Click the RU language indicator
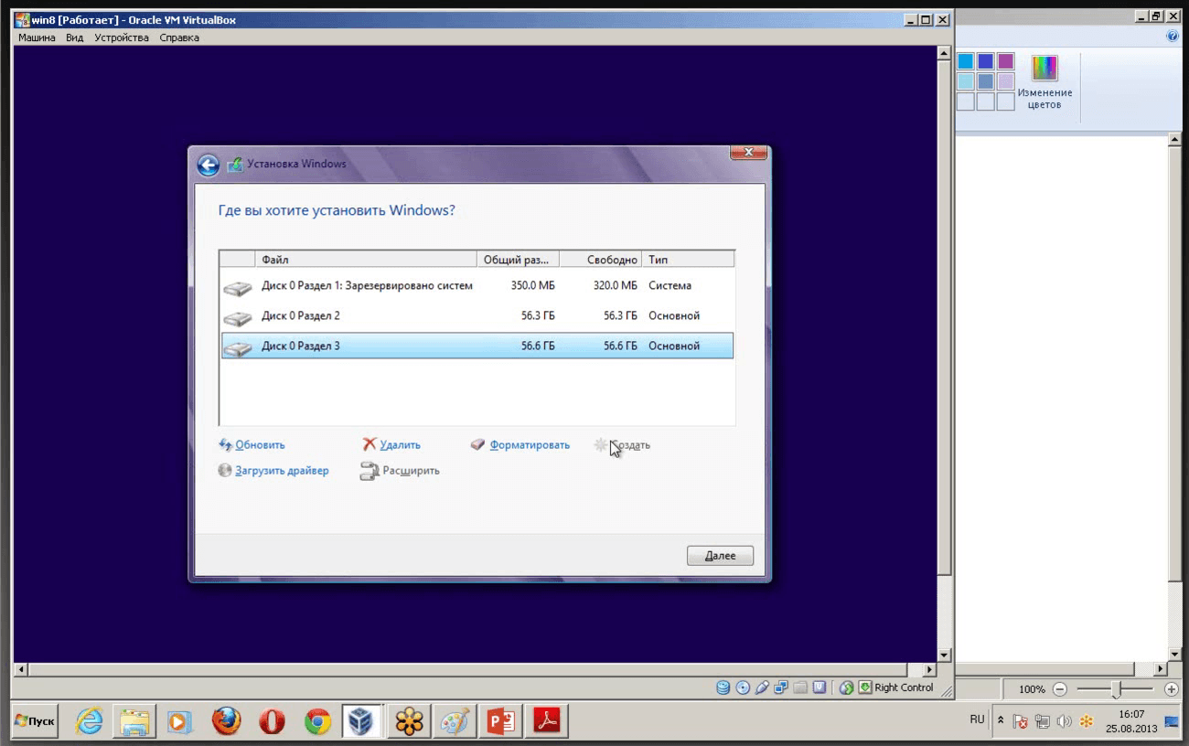Image resolution: width=1189 pixels, height=746 pixels. click(977, 719)
